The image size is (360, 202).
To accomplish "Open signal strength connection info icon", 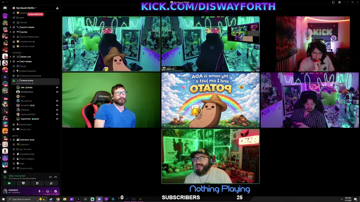I will 5,177.
